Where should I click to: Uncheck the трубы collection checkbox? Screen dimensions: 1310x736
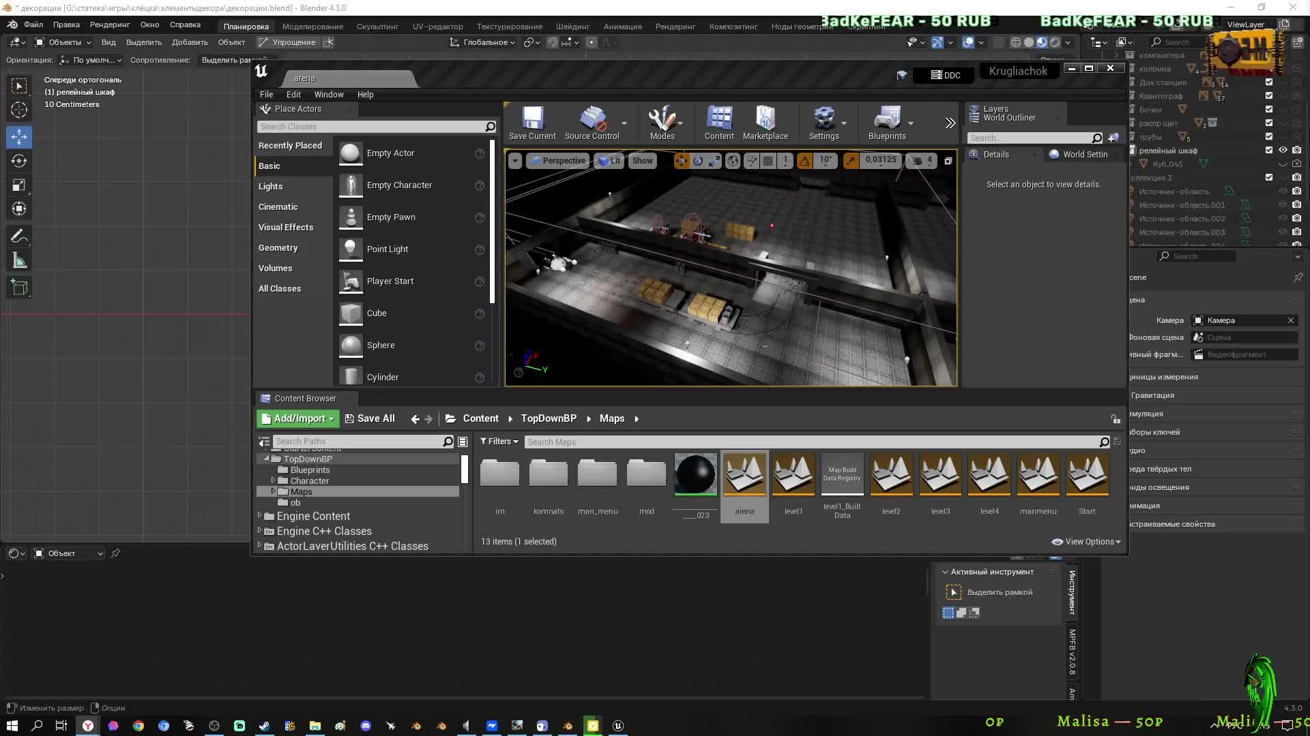click(1269, 137)
